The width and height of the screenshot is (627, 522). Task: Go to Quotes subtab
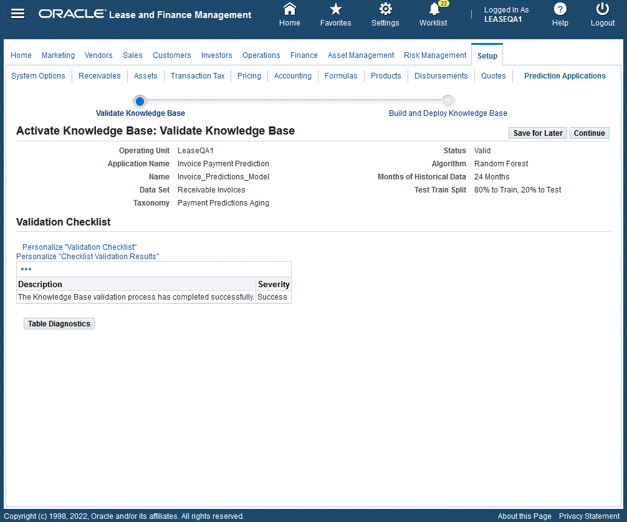click(493, 75)
